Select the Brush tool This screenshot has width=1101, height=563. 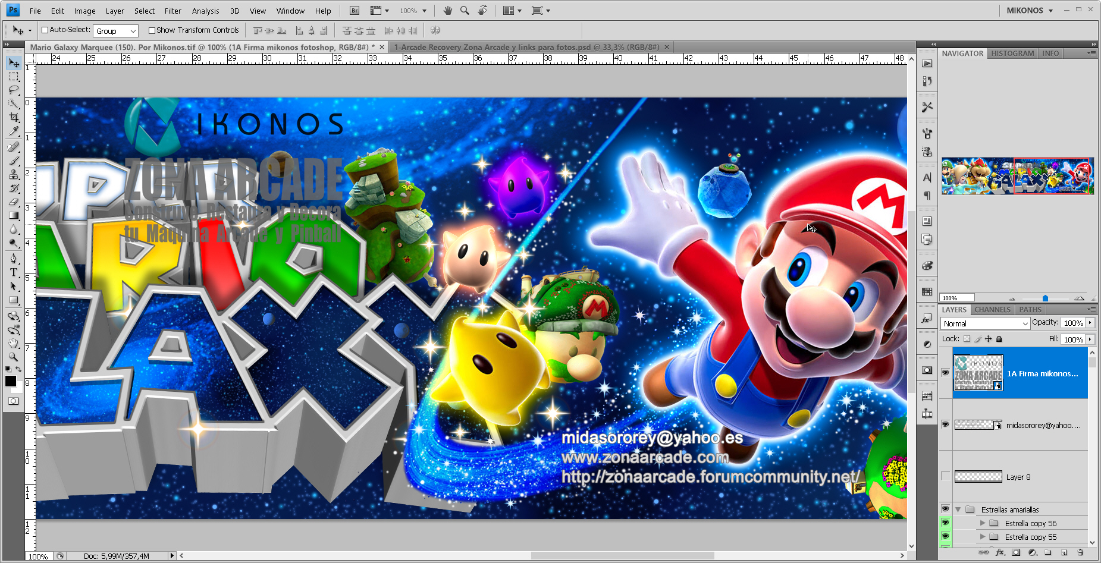14,161
